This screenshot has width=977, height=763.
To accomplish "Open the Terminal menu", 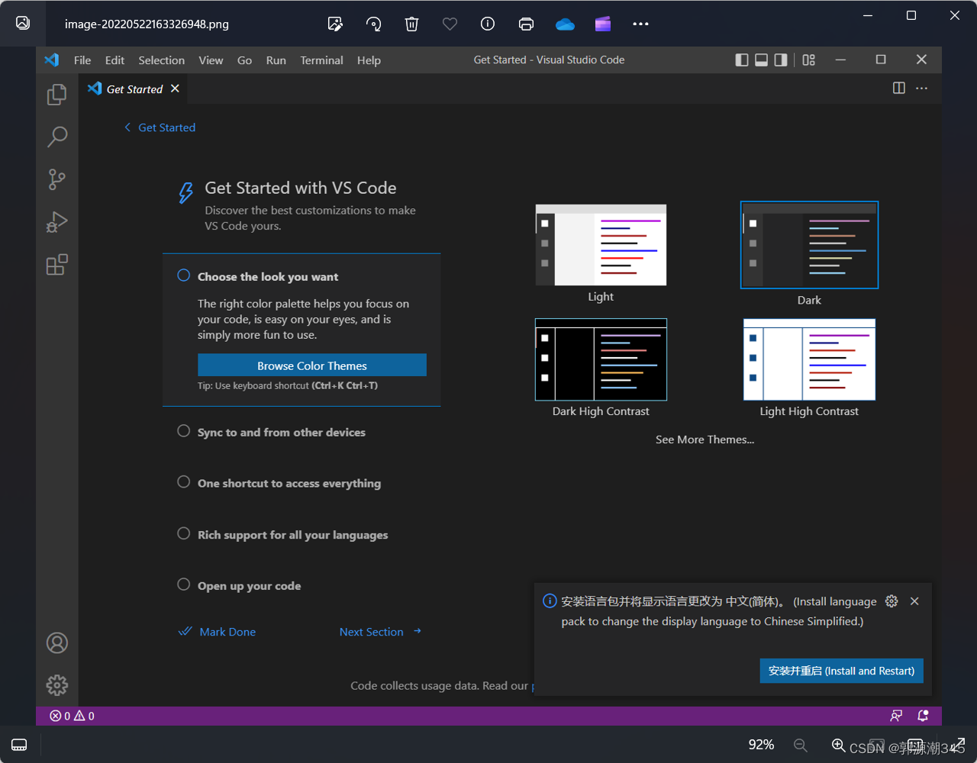I will click(x=321, y=60).
